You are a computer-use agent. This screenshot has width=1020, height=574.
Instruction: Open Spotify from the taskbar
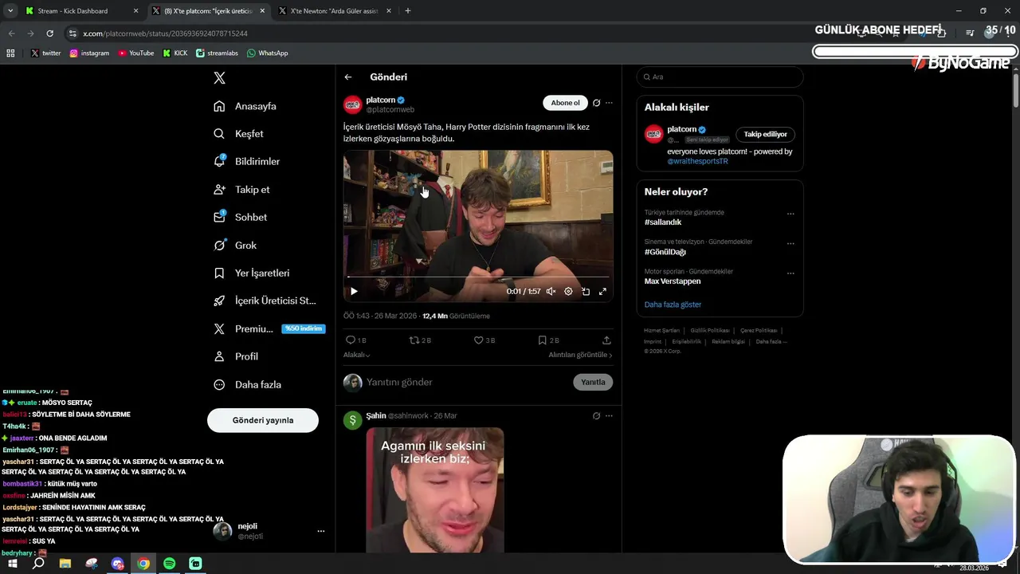[169, 564]
